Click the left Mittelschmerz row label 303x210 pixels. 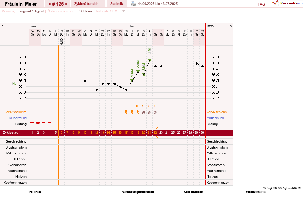(17, 153)
